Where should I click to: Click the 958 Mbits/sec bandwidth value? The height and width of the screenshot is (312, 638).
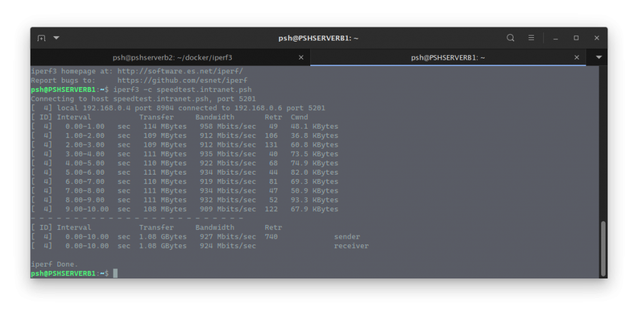click(x=227, y=126)
